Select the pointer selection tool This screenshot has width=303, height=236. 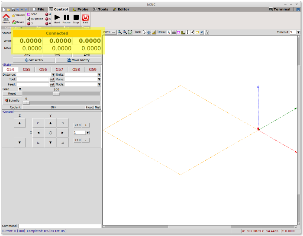click(x=144, y=32)
